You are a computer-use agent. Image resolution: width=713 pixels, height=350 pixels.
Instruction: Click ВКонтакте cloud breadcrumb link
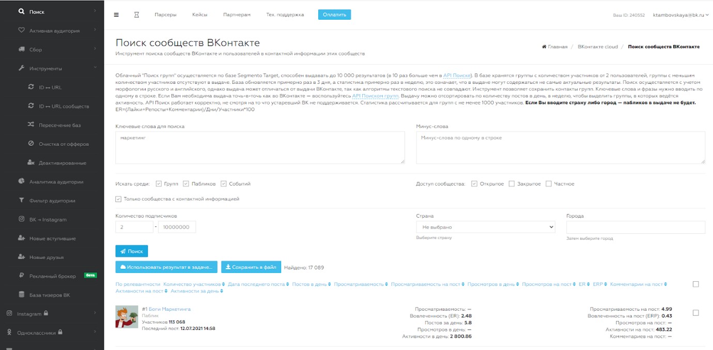(598, 47)
